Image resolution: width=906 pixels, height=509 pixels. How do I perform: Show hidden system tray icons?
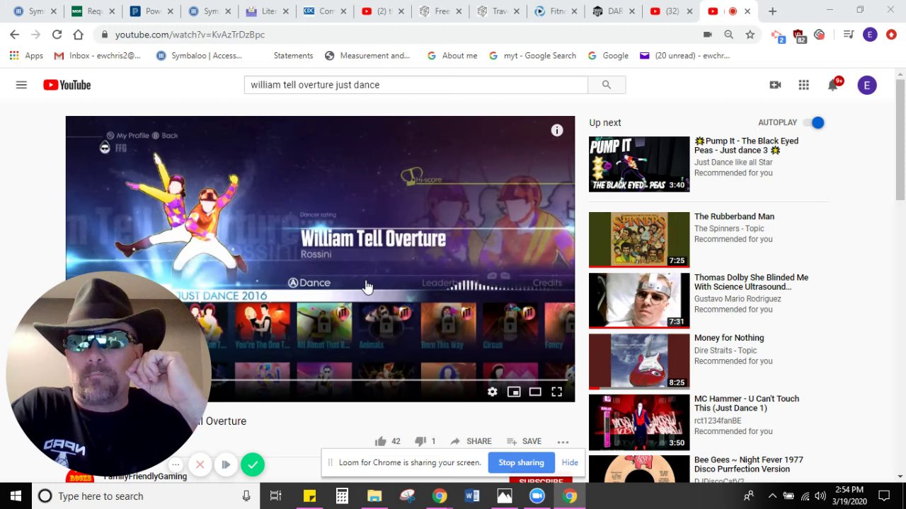772,496
